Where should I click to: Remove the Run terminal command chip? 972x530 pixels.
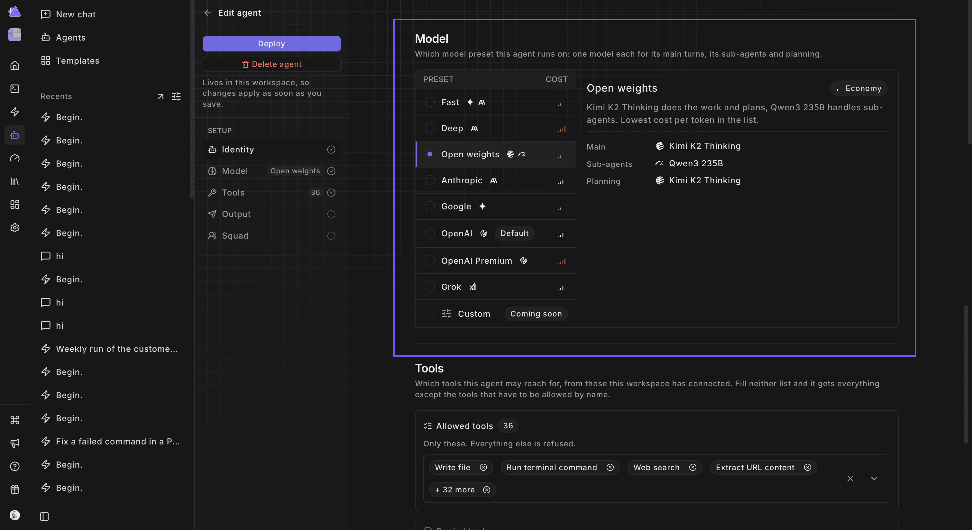(x=610, y=468)
